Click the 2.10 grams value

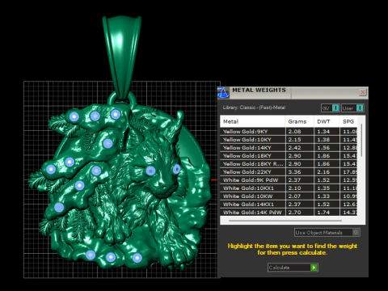tap(294, 188)
